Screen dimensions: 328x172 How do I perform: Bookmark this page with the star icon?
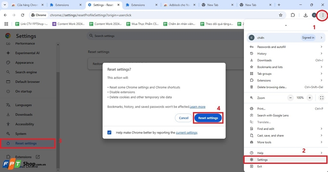[x=280, y=15]
